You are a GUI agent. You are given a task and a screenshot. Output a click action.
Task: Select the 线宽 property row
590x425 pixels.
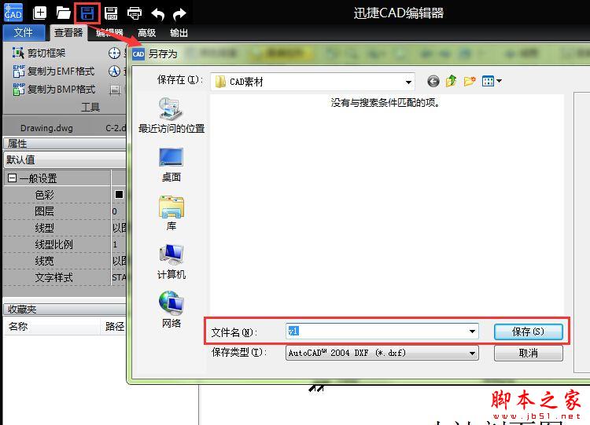[x=65, y=261]
